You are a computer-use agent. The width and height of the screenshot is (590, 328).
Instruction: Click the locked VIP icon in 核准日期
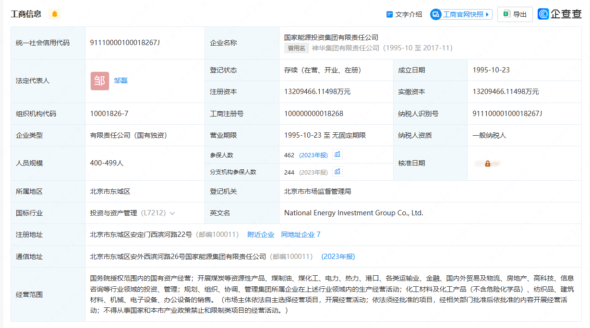488,164
